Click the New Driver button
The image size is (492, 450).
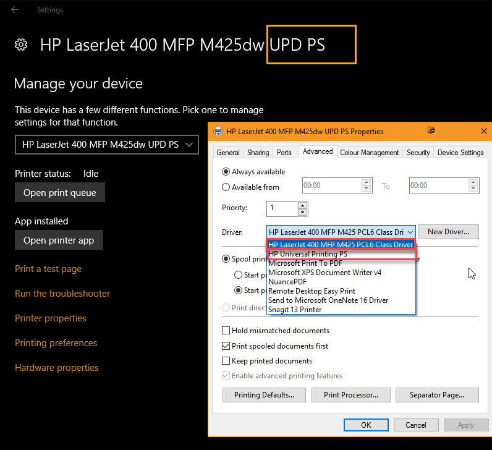point(448,232)
